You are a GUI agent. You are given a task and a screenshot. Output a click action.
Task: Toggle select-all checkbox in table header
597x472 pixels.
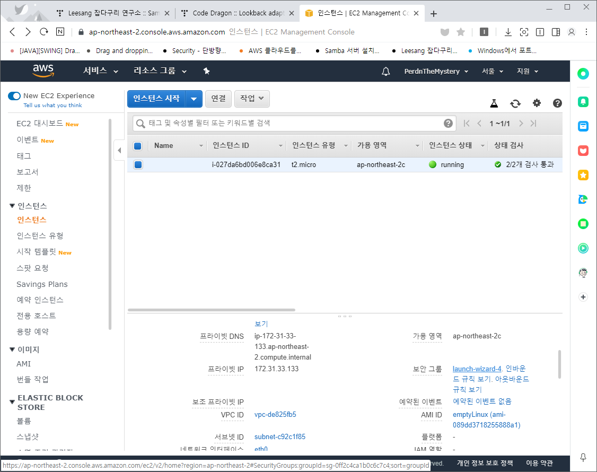138,145
